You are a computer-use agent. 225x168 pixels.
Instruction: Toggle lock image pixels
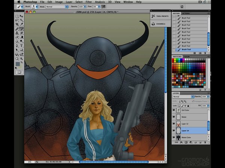pyautogui.click(x=182, y=106)
